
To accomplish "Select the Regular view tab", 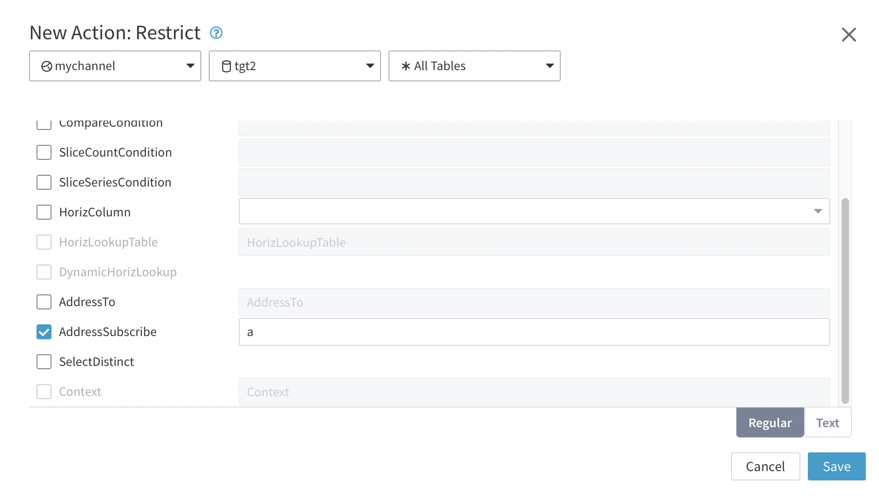I will pos(769,422).
